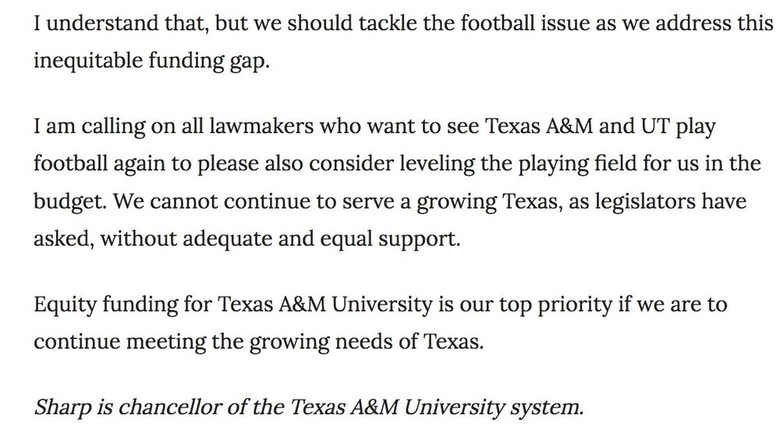
Task: Click 'I am calling on all lawmakers'
Action: 174,126
